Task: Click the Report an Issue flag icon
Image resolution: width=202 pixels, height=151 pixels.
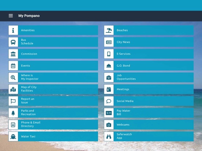Action: point(13,101)
